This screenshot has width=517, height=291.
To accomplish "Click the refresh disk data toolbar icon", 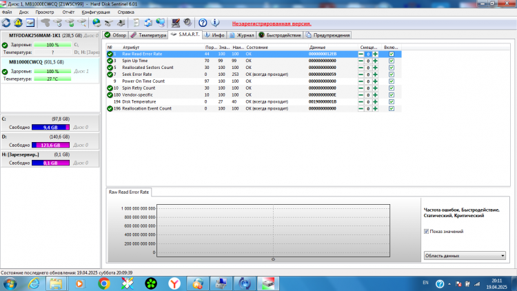I will point(6,23).
